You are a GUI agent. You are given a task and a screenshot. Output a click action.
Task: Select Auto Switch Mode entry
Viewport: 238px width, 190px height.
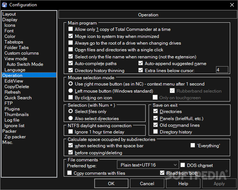pos(25,64)
